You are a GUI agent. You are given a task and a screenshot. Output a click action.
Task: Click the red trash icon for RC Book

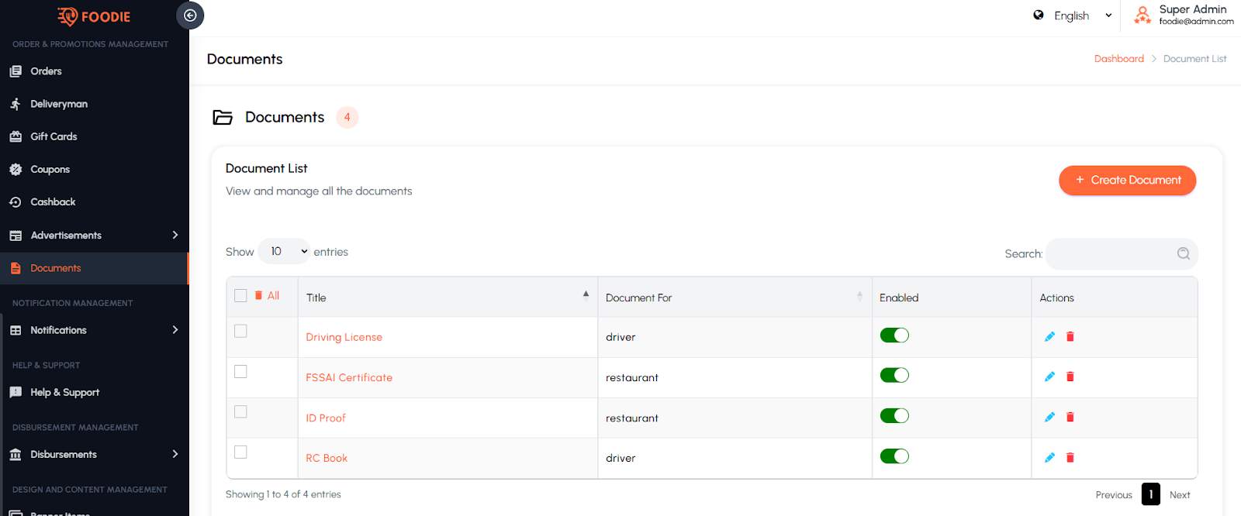pyautogui.click(x=1070, y=458)
